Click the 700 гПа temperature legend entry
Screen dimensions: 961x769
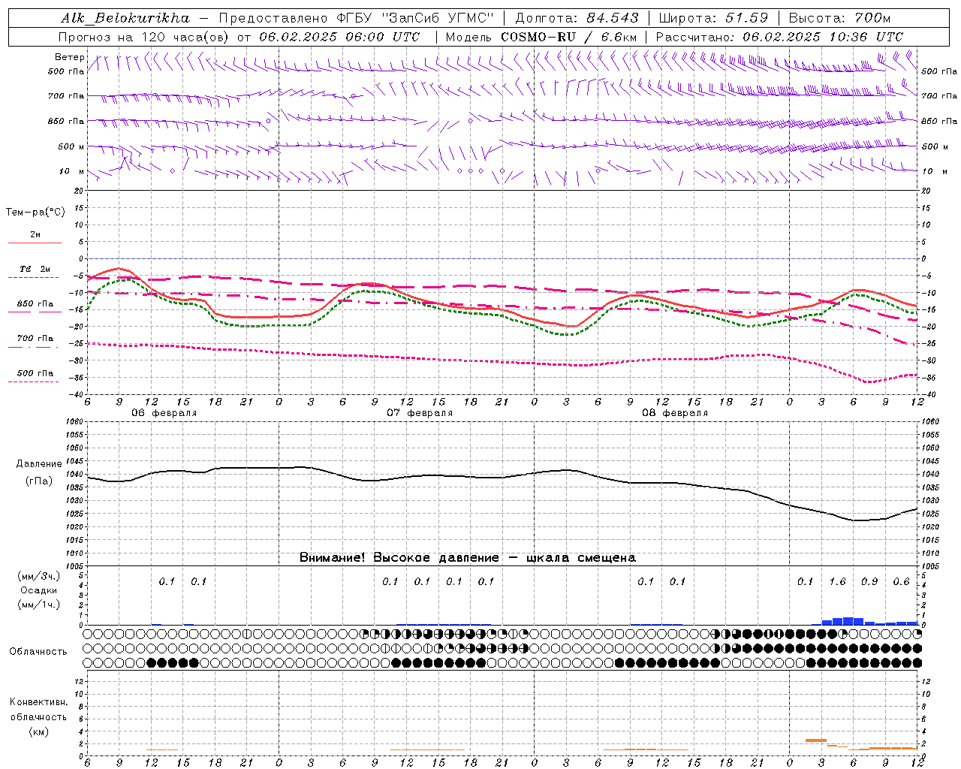(x=35, y=339)
